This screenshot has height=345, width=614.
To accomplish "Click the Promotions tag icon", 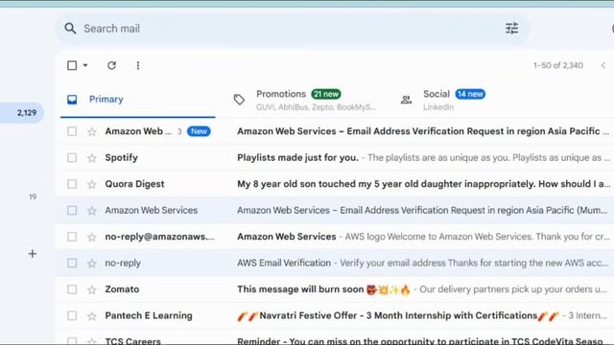I will (239, 100).
